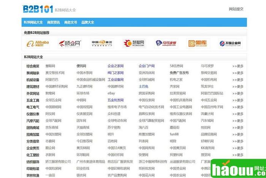Screen dimensions: 266x178
Task: Open the 中国黄页 logo link
Action: [x=102, y=44]
